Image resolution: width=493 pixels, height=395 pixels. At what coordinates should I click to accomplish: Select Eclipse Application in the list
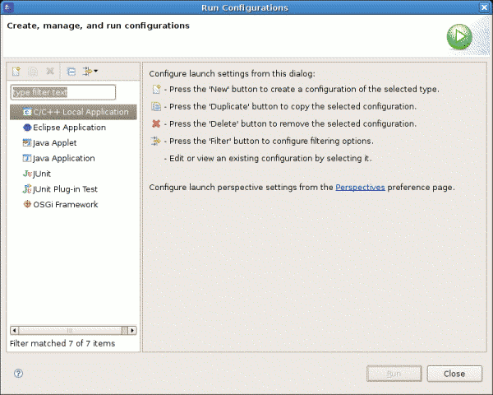point(69,128)
